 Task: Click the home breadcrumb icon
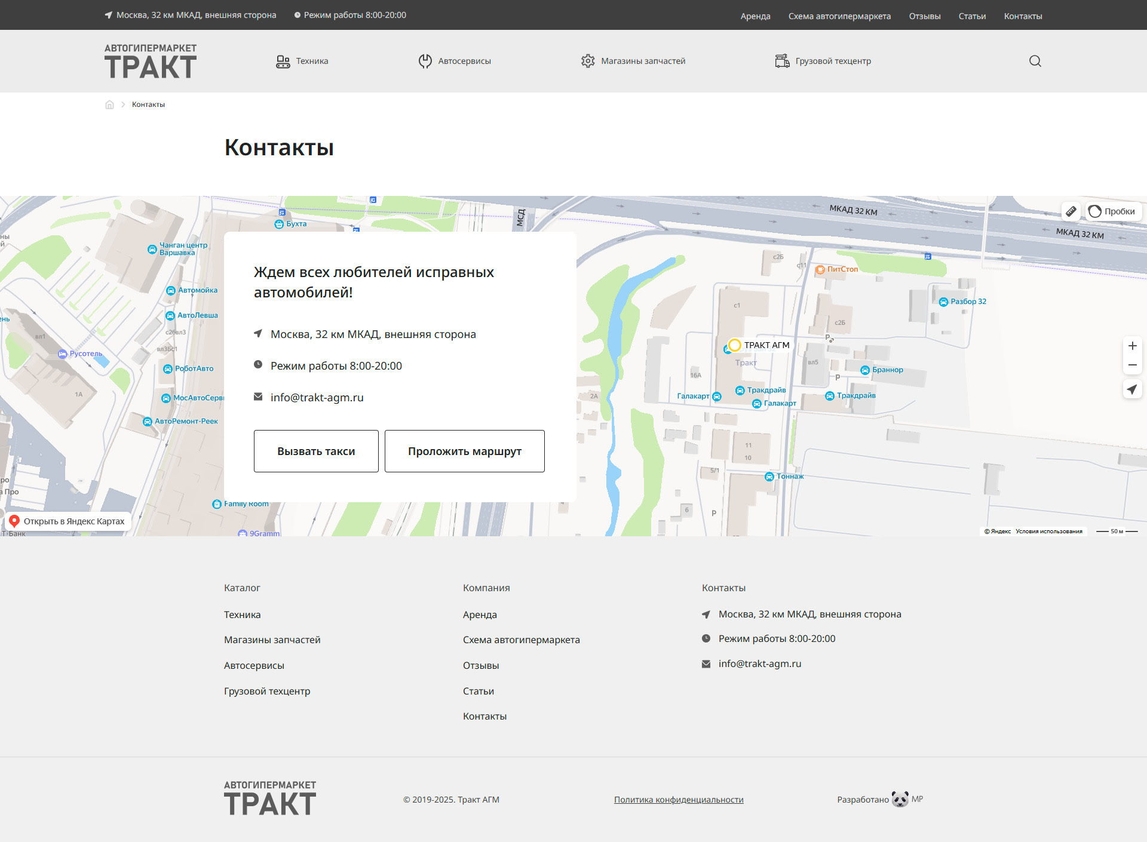click(x=109, y=105)
